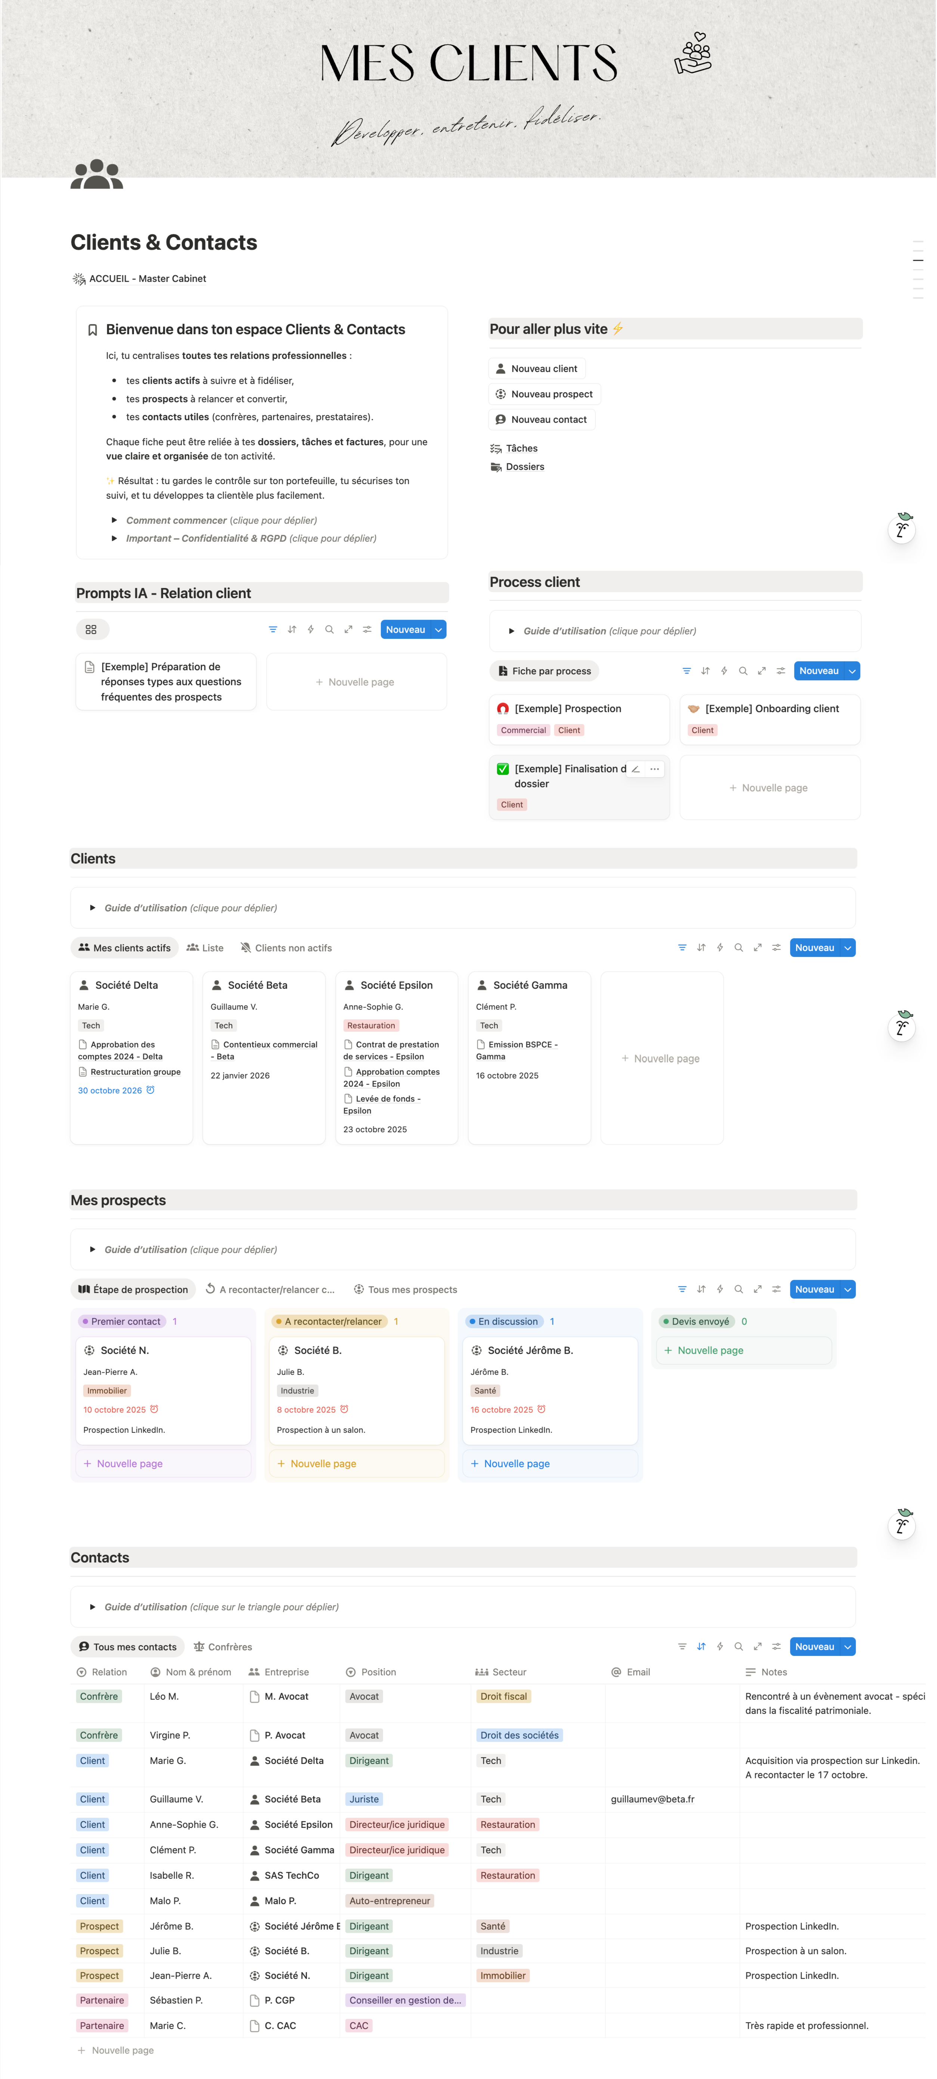Click filter icon in Clients section toolbar

click(682, 948)
